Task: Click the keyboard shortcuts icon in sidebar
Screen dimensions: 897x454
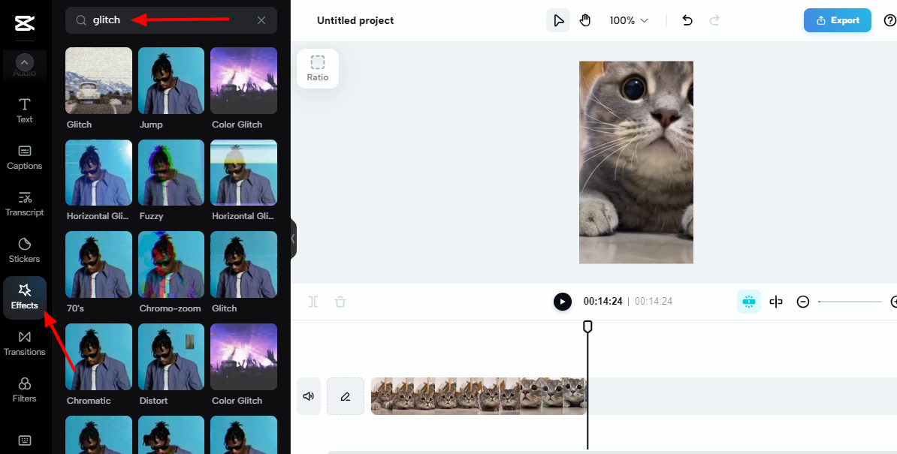Action: tap(25, 440)
